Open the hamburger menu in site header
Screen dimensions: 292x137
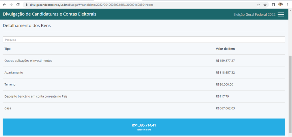(x=281, y=14)
